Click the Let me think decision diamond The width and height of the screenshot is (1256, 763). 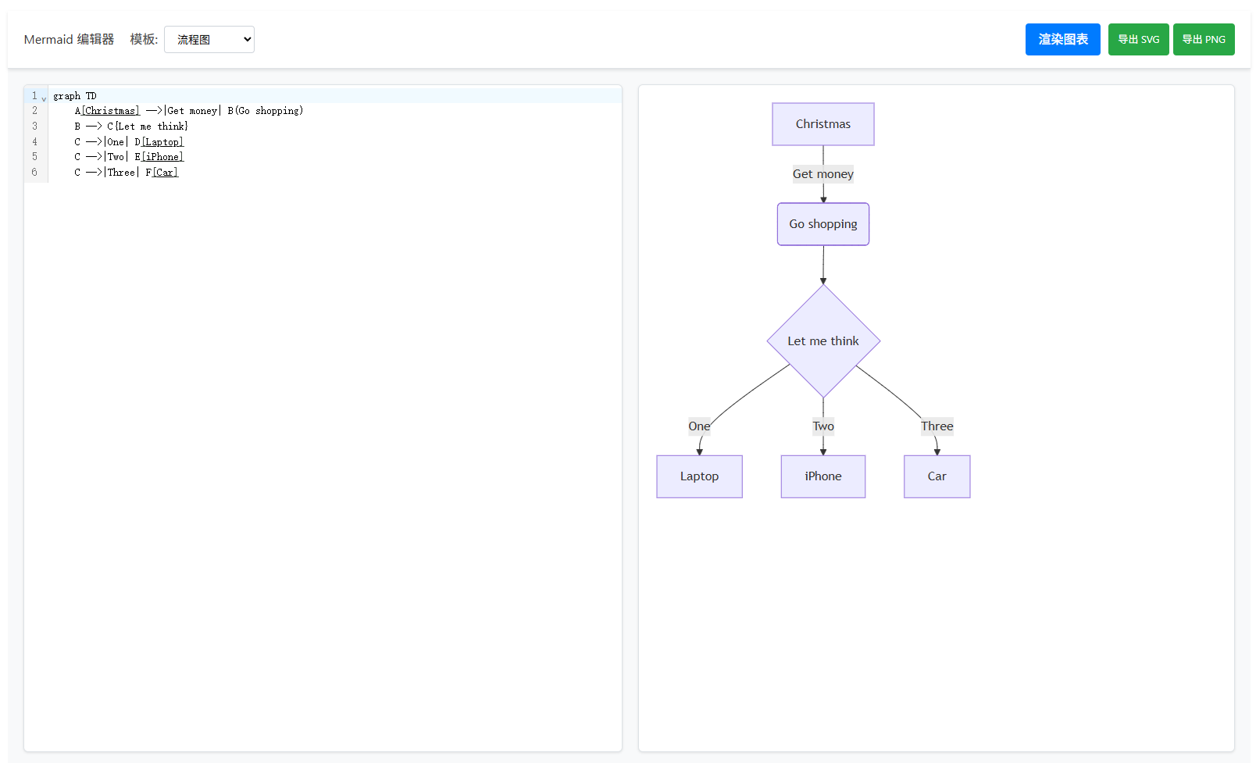[823, 340]
